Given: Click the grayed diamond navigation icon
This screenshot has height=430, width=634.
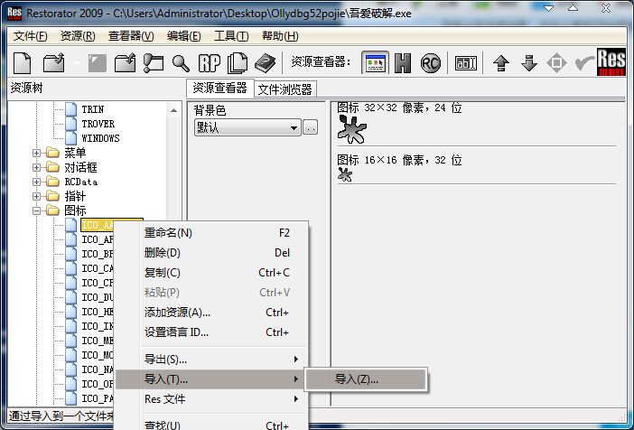Looking at the screenshot, I should pos(556,63).
